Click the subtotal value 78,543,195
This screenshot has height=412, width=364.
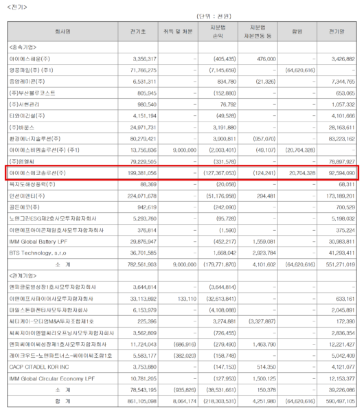click(x=144, y=390)
